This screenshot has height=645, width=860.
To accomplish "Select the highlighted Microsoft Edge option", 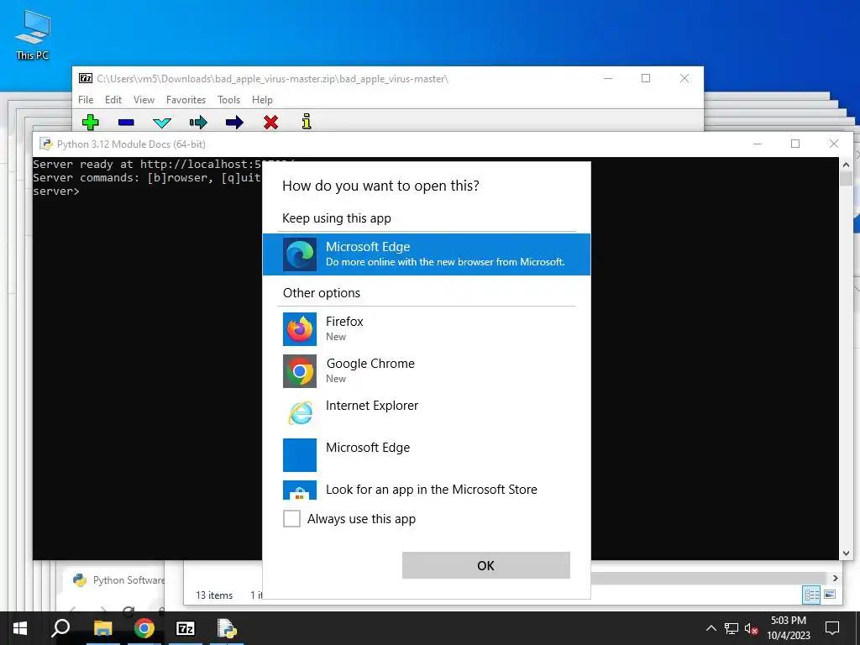I will (426, 254).
